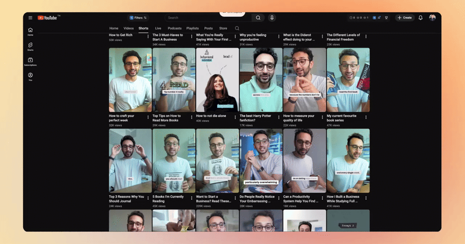Open the Playlists tab
This screenshot has width=465, height=244.
(193, 29)
